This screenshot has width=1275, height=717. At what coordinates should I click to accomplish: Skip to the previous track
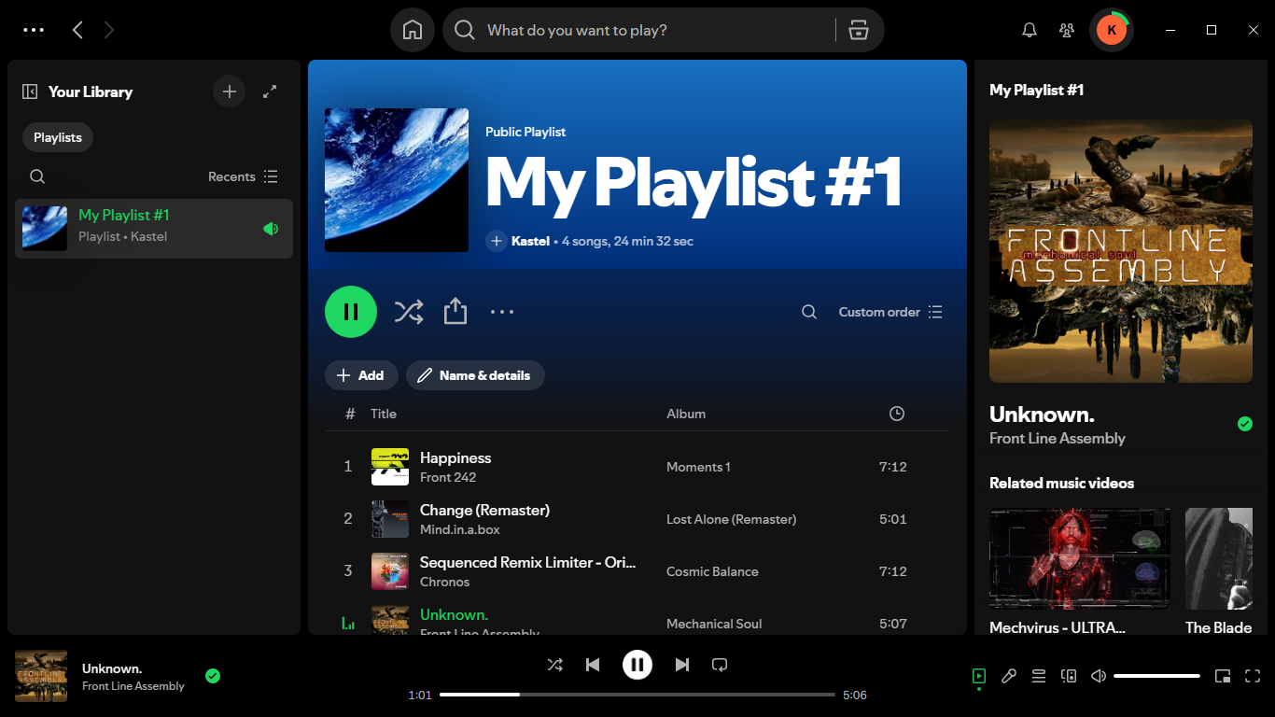pyautogui.click(x=593, y=665)
